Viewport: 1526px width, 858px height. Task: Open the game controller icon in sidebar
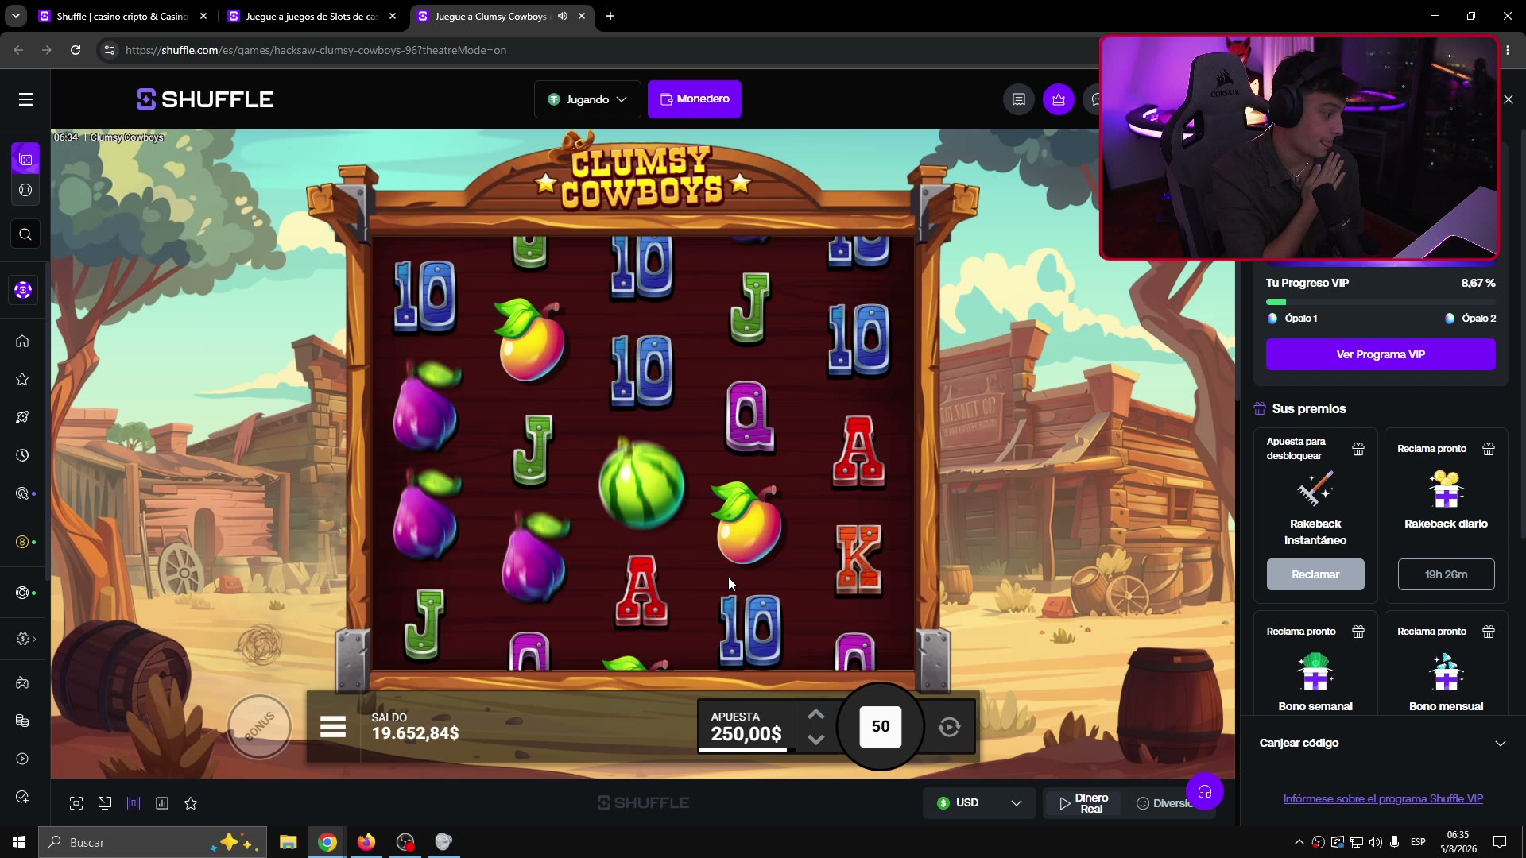click(22, 682)
